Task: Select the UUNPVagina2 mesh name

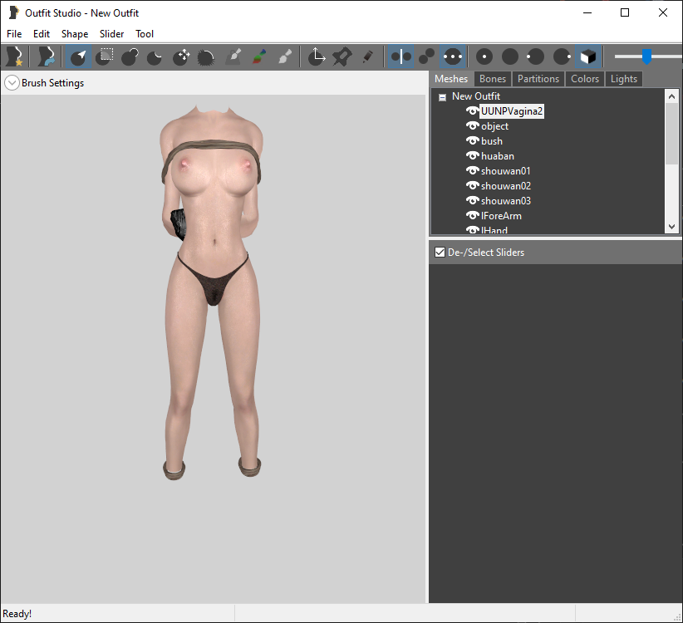Action: coord(512,111)
